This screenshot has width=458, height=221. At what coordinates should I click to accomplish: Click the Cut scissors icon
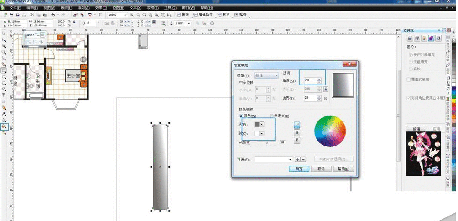pos(31,15)
